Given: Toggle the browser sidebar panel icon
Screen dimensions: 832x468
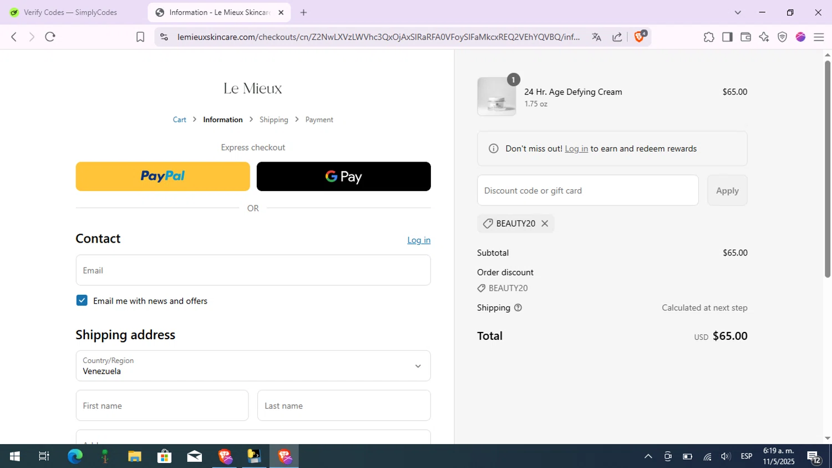Looking at the screenshot, I should (727, 37).
